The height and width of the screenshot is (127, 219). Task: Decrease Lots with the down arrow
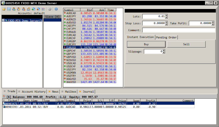pos(166,17)
